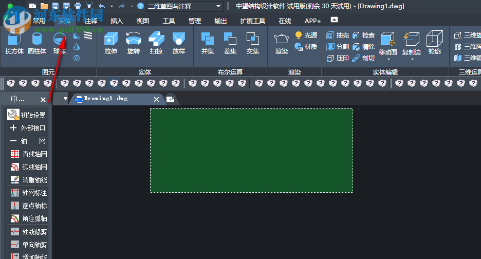Screen dimensions: 481x259
Task: Open the drawing tab list arrow
Action: click(65, 99)
